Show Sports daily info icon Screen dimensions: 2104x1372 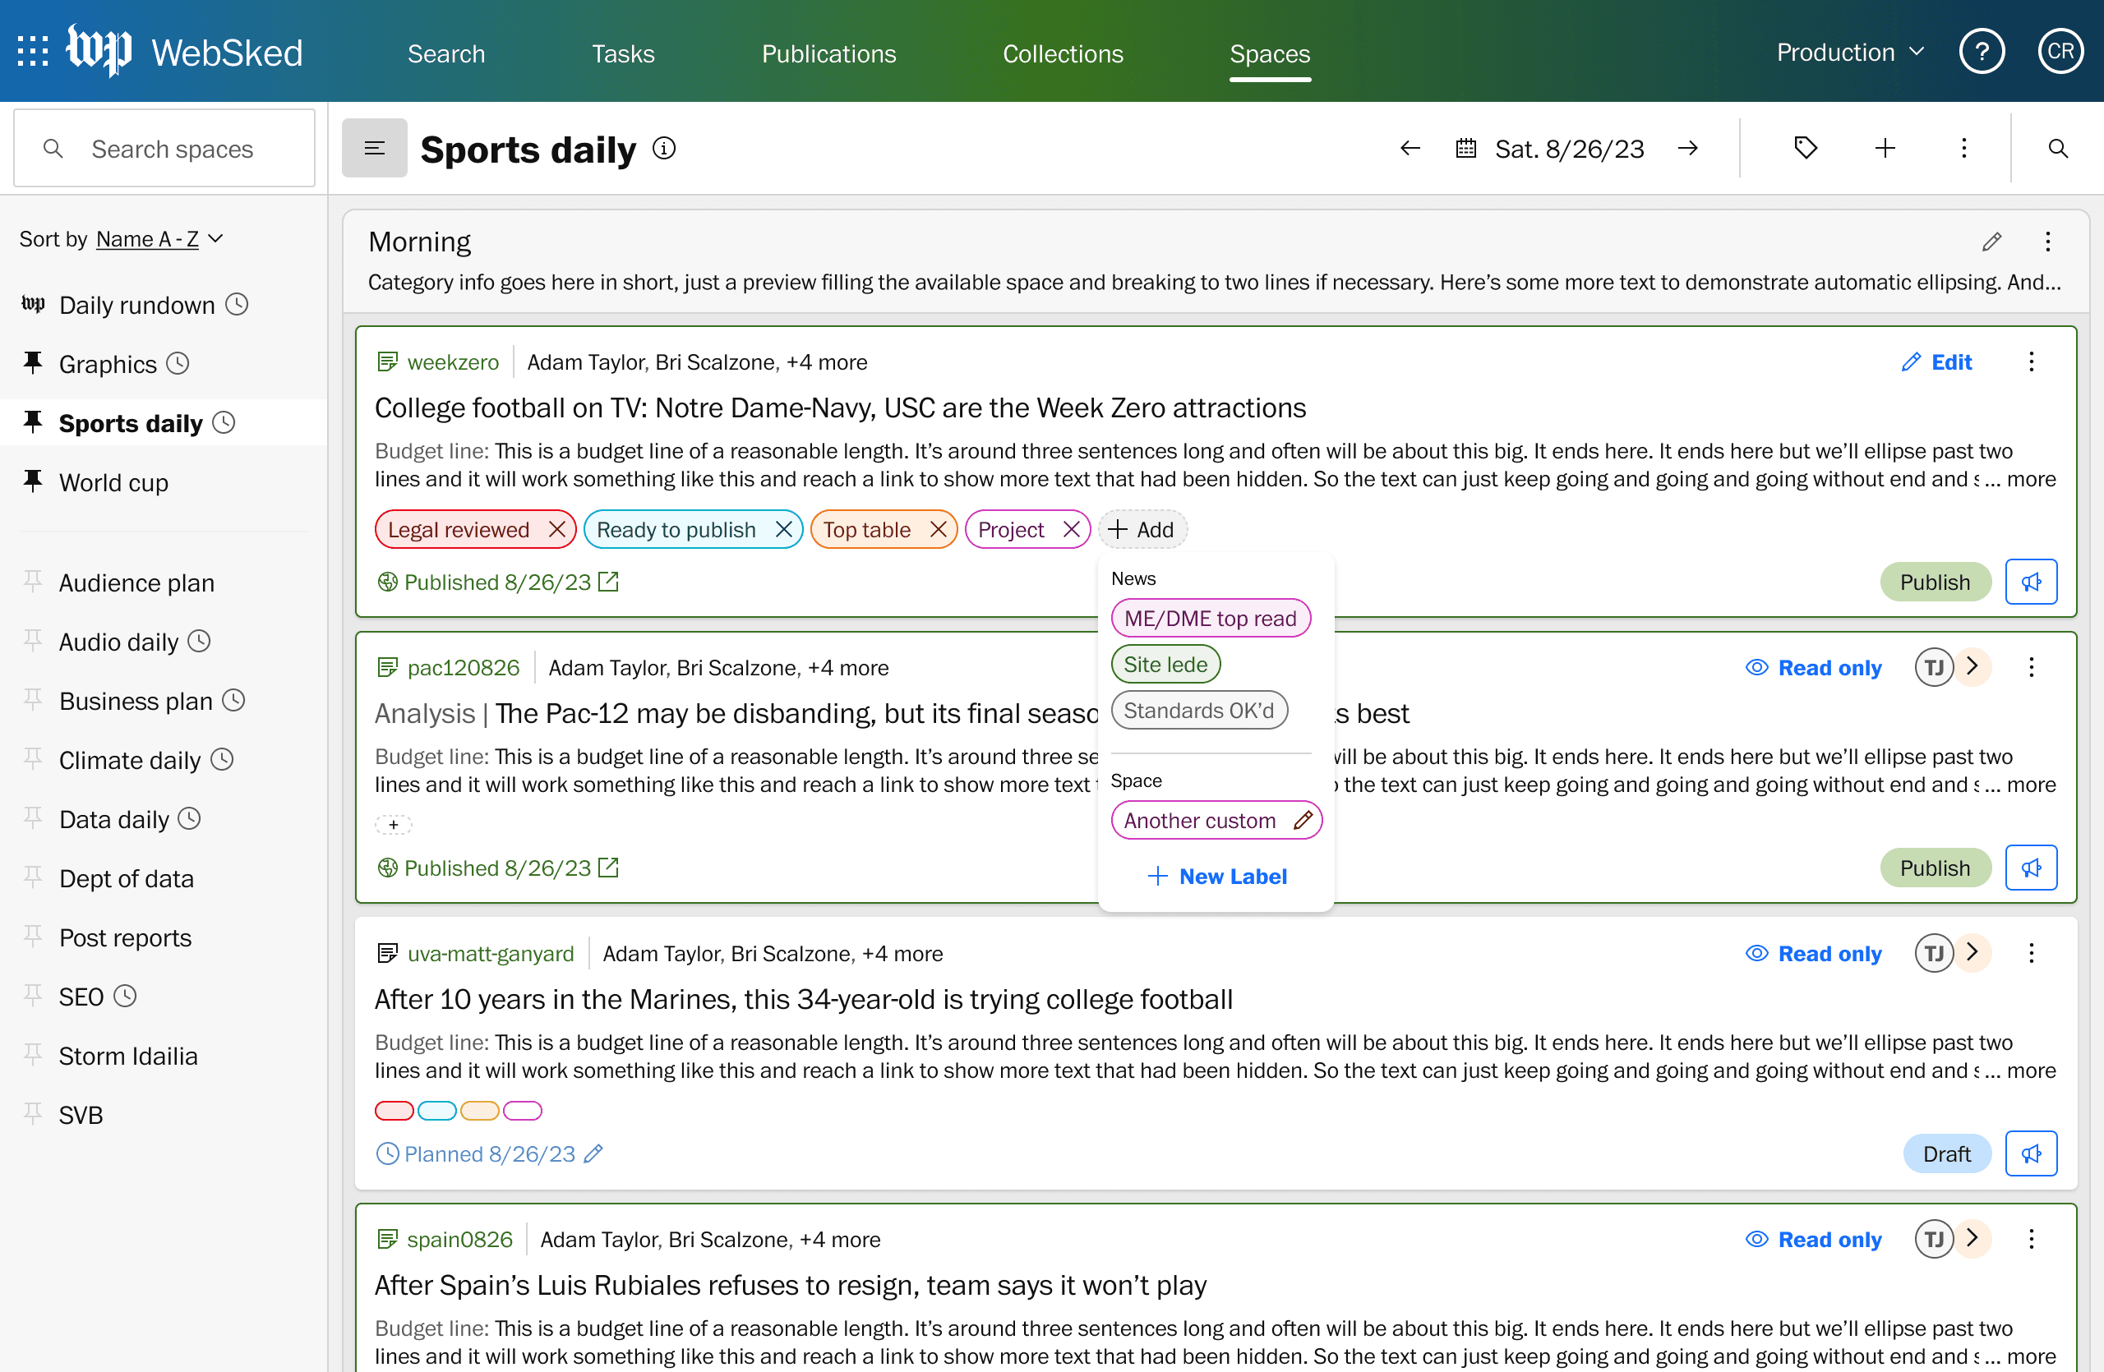pyautogui.click(x=664, y=149)
